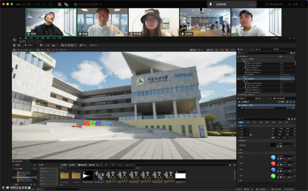
Task: Click the 类型 type column header
Action: (281, 56)
